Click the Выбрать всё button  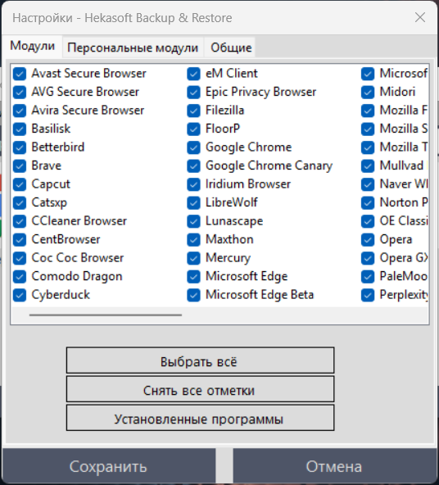[200, 360]
